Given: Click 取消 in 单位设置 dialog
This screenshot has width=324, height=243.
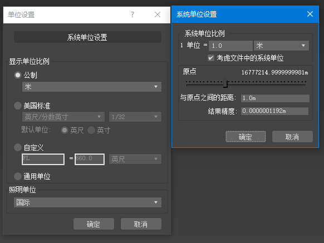Looking at the screenshot, I should [x=141, y=224].
